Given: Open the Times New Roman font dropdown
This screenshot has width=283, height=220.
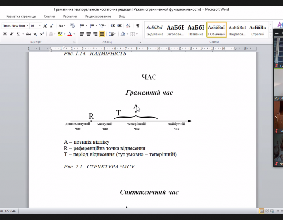Looking at the screenshot, I should tap(28, 26).
